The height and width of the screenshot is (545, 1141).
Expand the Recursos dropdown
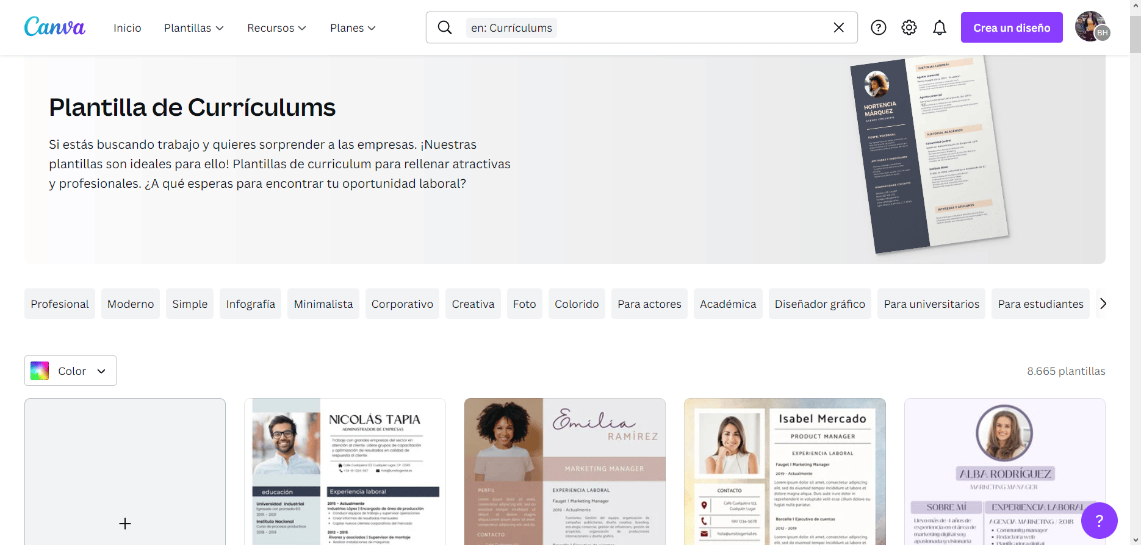tap(276, 28)
